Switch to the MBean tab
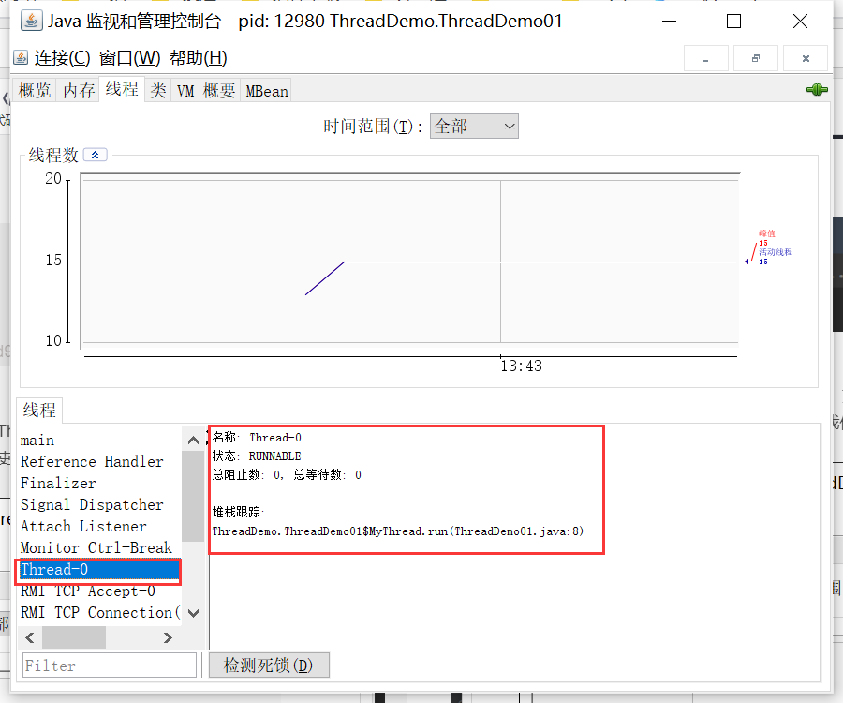Image resolution: width=843 pixels, height=703 pixels. click(267, 90)
